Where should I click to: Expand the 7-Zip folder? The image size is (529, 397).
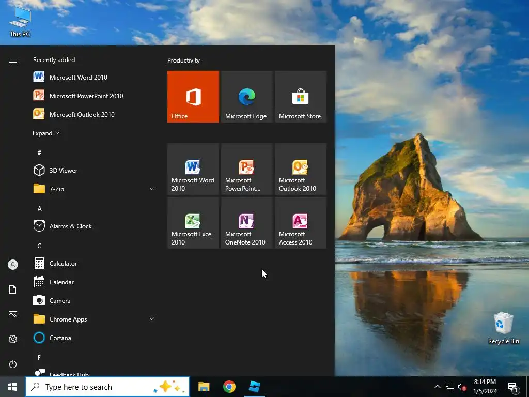(95, 189)
